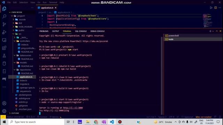Open the Bandicam recorder taskbar icon
The image size is (223, 125).
[x=120, y=122]
